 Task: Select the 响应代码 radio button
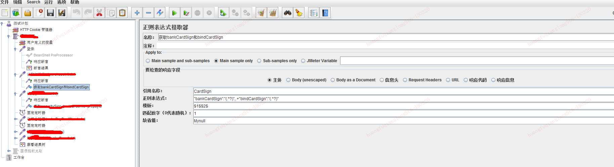(x=475, y=80)
